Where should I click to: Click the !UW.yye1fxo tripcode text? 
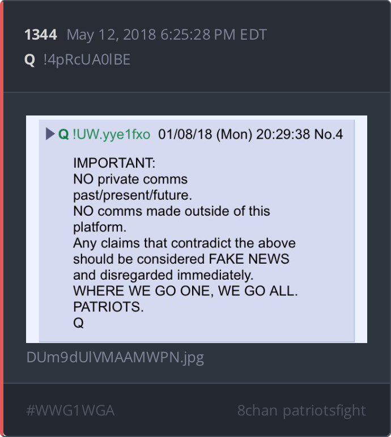112,134
